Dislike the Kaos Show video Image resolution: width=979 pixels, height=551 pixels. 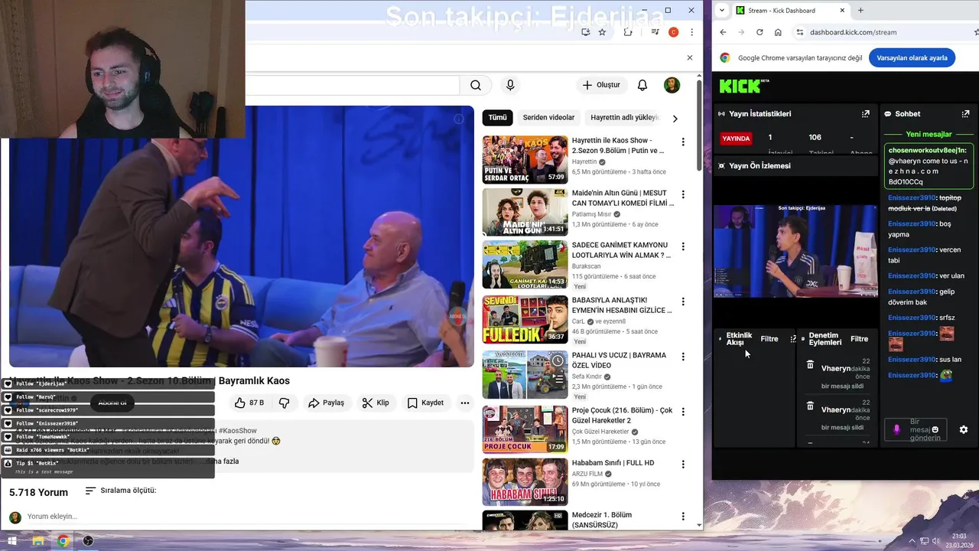[x=284, y=403]
